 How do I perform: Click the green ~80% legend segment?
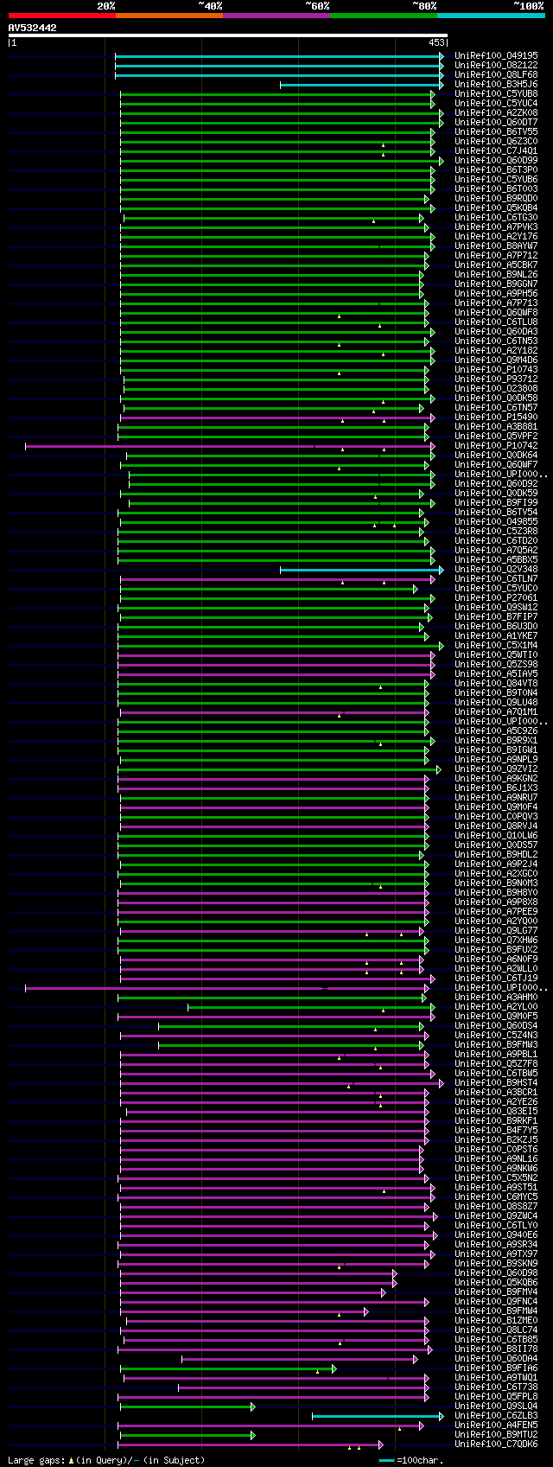coord(384,16)
